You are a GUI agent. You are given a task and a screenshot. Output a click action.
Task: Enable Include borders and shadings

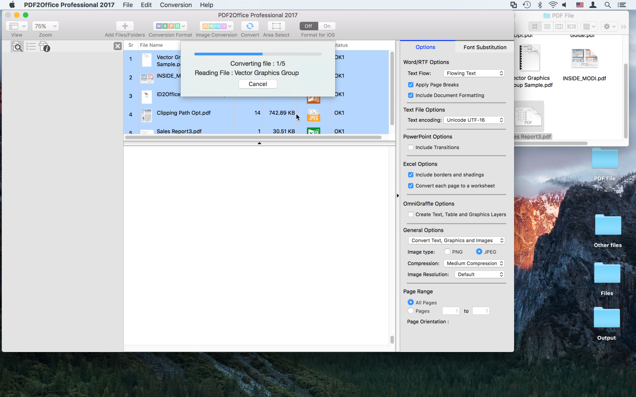411,174
